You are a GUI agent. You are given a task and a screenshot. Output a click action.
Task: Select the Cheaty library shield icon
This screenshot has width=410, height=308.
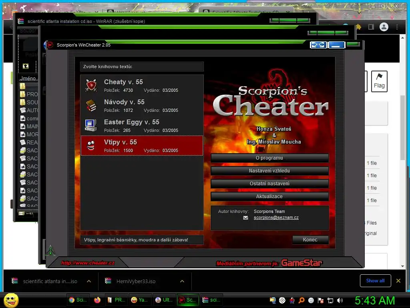91,85
